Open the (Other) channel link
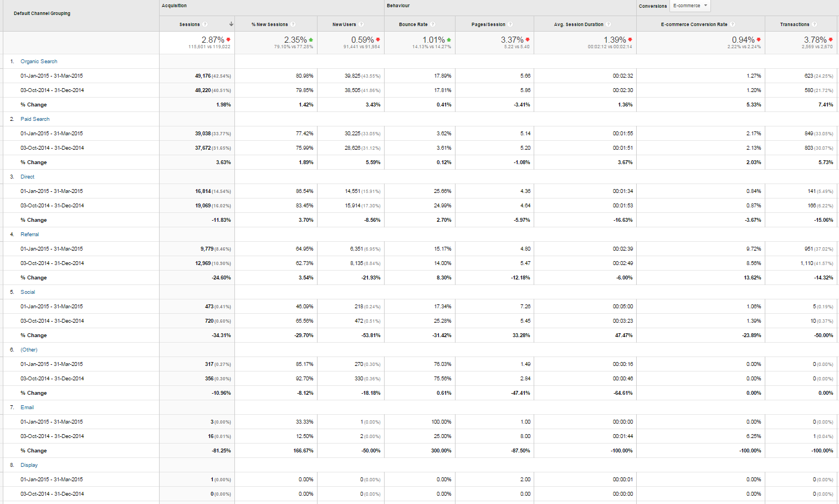 click(29, 350)
